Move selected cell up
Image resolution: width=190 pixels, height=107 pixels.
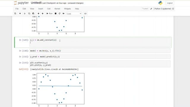[x=38, y=14]
